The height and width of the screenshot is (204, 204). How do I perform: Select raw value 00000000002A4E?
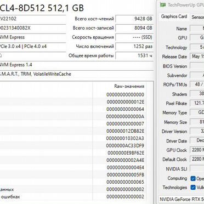[x=126, y=160]
